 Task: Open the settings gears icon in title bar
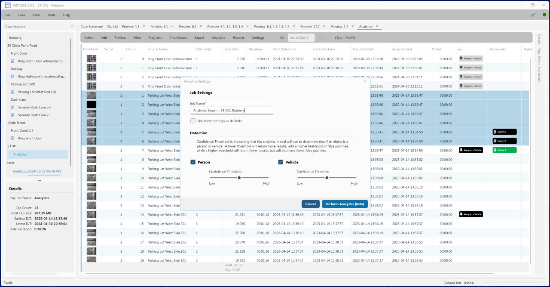533,15
